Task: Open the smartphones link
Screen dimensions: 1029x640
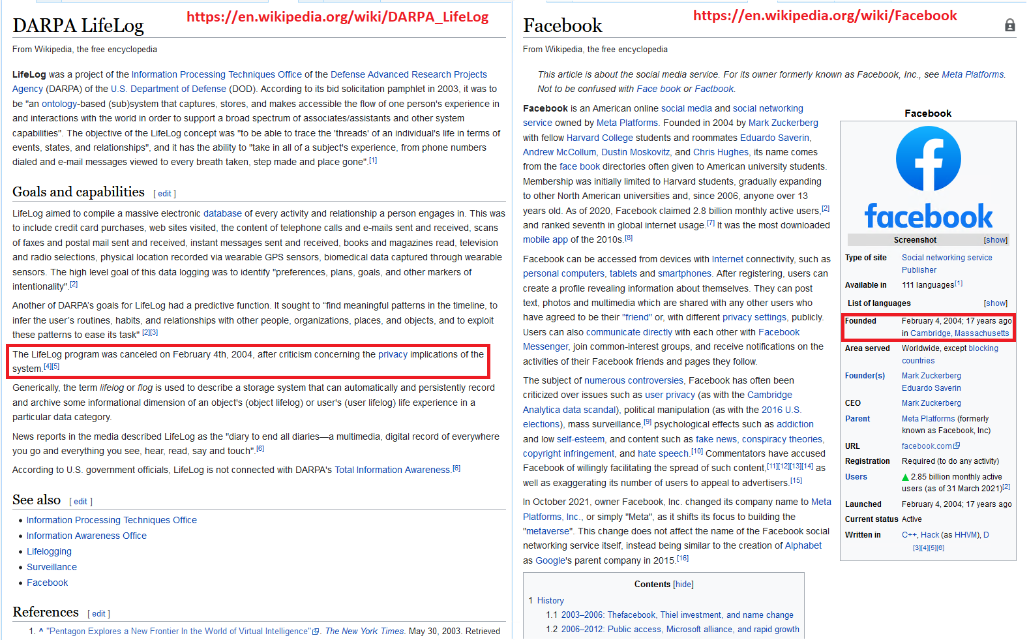Action: (685, 273)
